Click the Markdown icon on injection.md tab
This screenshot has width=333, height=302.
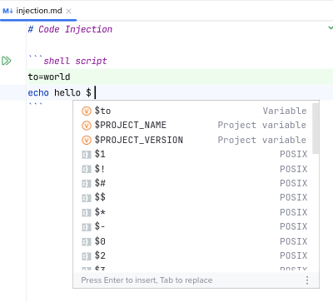(x=7, y=11)
